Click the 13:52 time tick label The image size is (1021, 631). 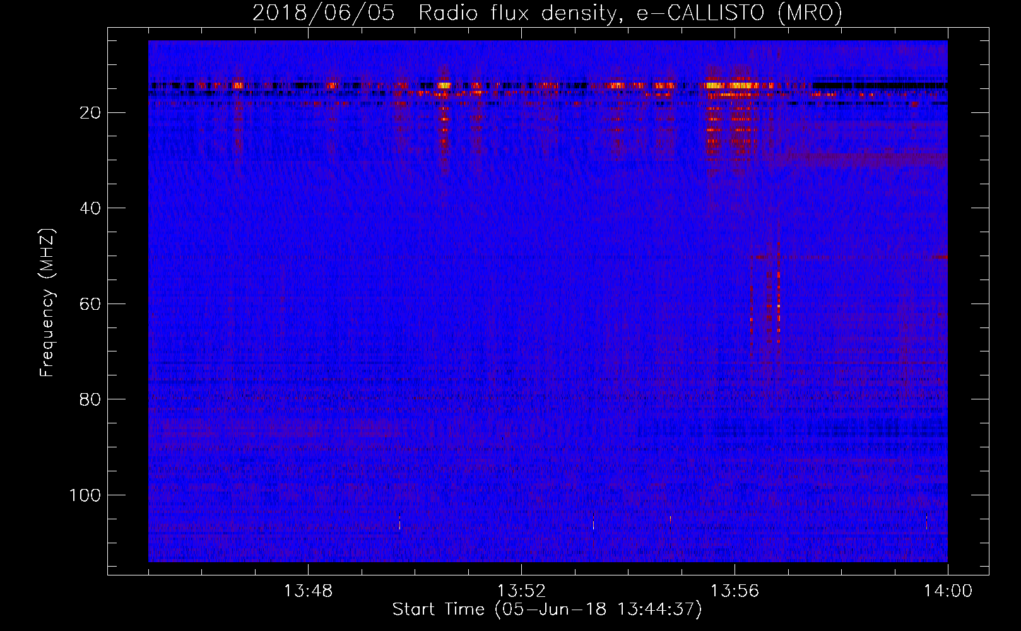[521, 591]
